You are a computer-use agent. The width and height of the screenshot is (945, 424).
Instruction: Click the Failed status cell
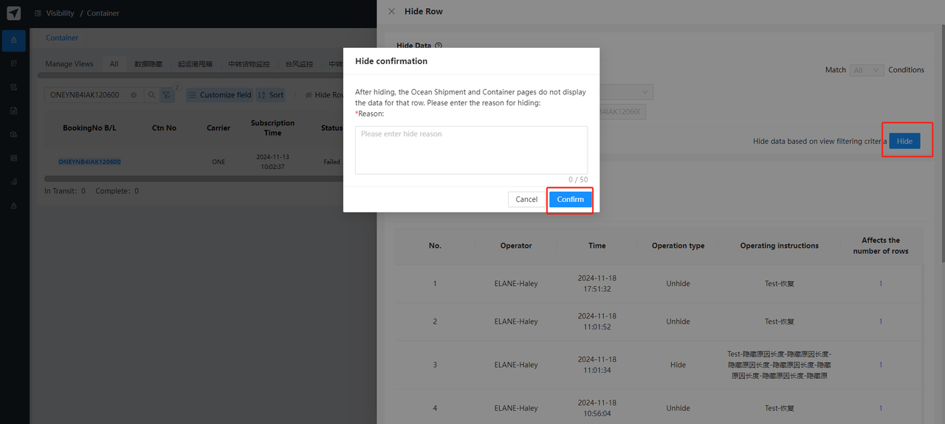tap(331, 161)
